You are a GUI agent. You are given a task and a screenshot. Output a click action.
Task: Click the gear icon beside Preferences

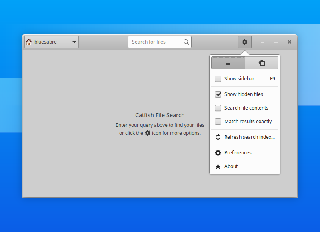pyautogui.click(x=218, y=152)
